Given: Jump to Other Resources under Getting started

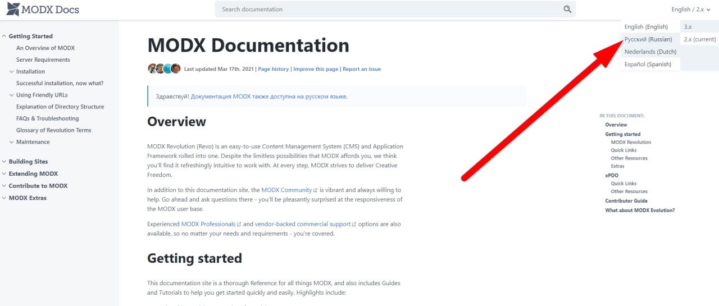Looking at the screenshot, I should click(x=629, y=158).
